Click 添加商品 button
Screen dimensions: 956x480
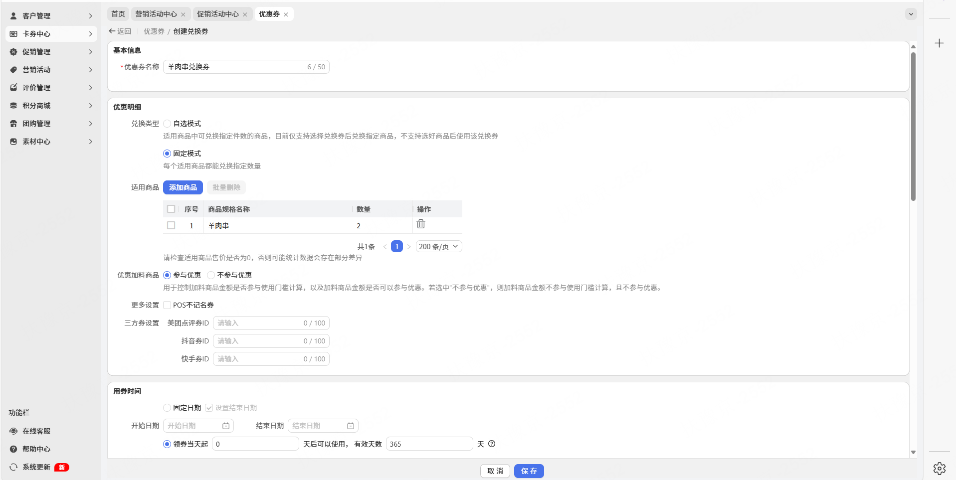[183, 187]
